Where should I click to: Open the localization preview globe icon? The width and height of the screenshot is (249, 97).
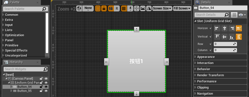pos(79,8)
